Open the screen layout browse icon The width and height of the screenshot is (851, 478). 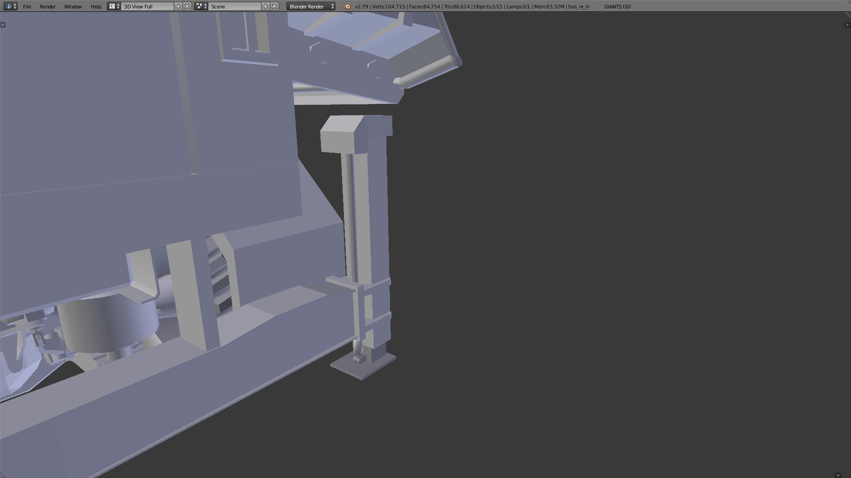pos(114,6)
